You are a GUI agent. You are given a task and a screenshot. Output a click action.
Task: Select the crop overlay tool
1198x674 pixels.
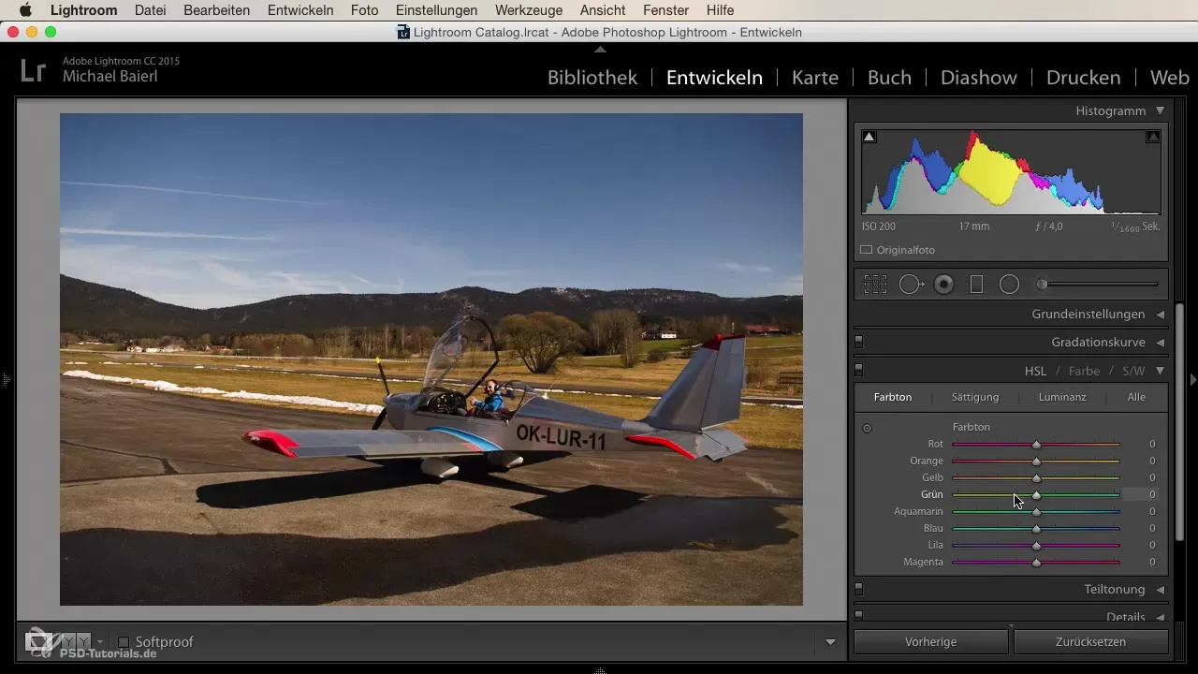(875, 285)
